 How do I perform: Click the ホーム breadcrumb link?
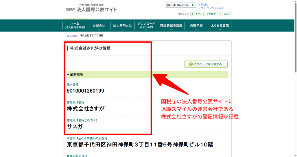click(x=73, y=36)
